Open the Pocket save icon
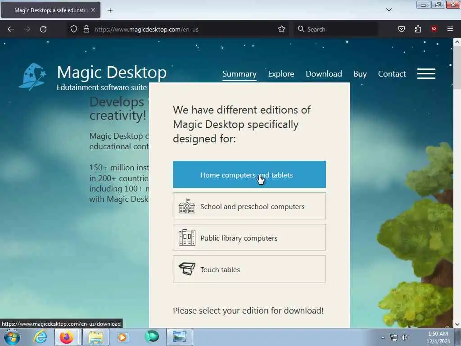Viewport: 461px width, 346px height. (401, 29)
